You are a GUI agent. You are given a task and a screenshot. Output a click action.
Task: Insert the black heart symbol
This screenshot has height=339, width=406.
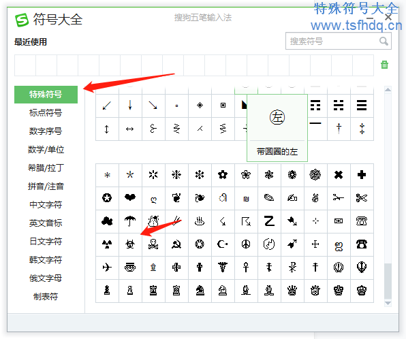[130, 198]
